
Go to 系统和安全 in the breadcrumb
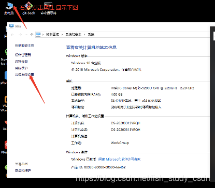pyautogui.click(x=73, y=34)
